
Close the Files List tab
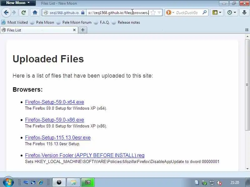pyautogui.click(x=74, y=30)
